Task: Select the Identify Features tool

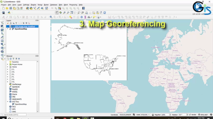Action: (51, 17)
